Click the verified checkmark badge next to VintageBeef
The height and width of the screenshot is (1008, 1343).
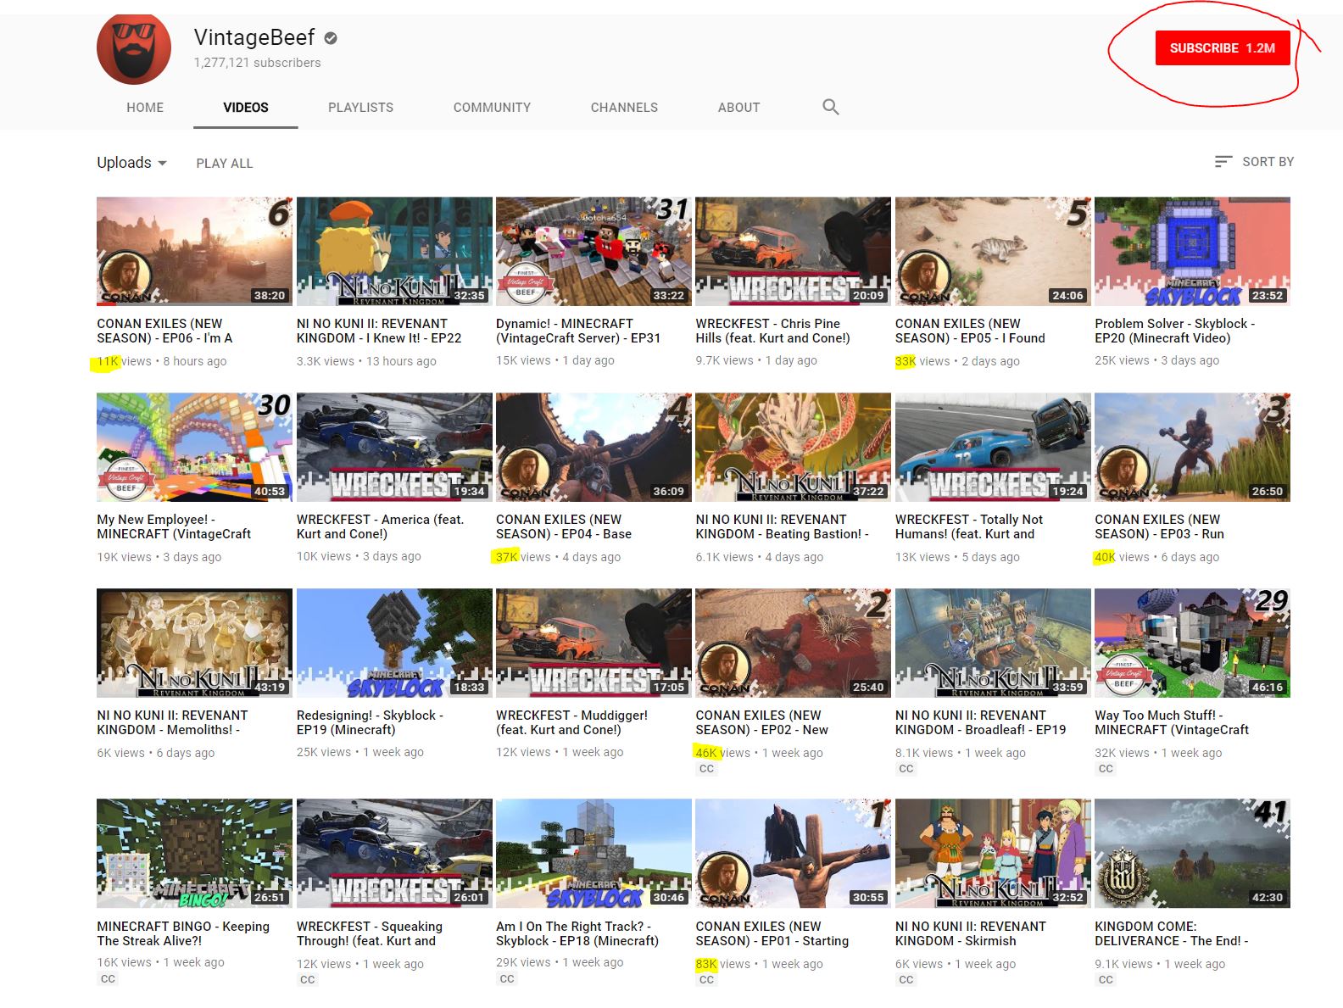point(332,38)
